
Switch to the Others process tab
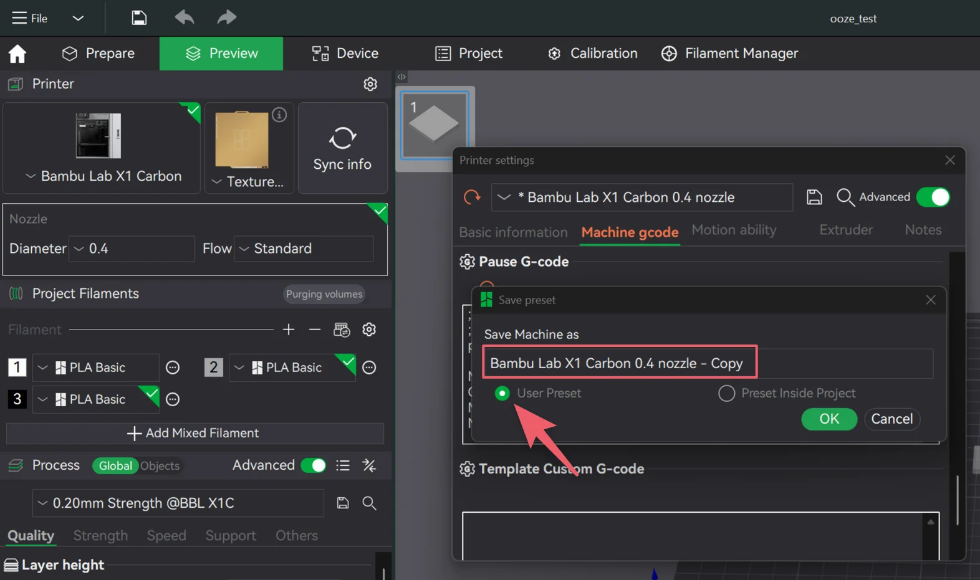(x=297, y=536)
